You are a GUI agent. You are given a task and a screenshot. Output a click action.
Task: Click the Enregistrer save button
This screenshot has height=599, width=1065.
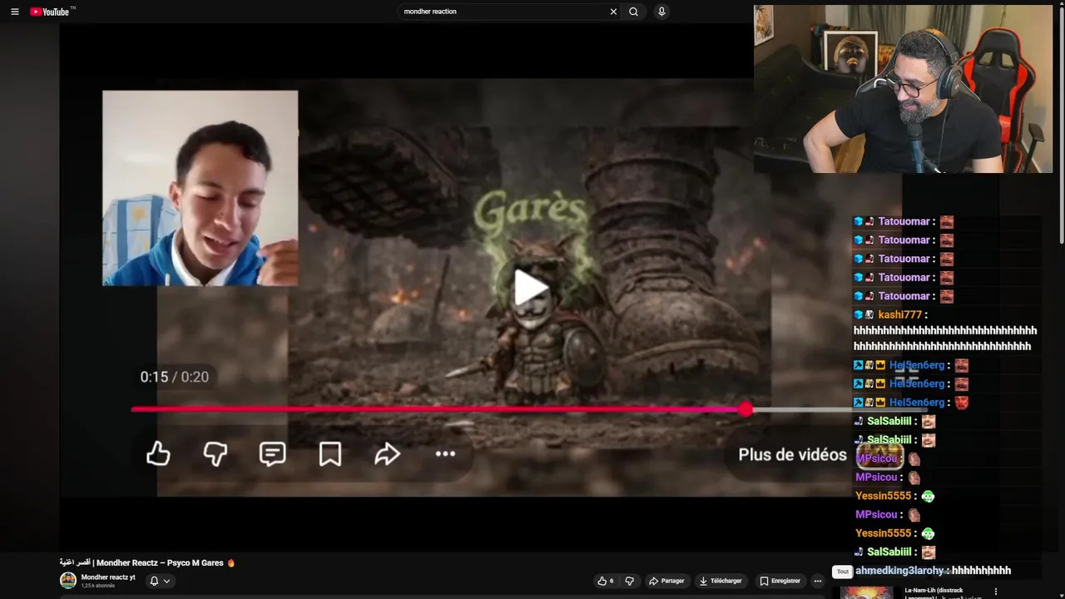(x=780, y=581)
